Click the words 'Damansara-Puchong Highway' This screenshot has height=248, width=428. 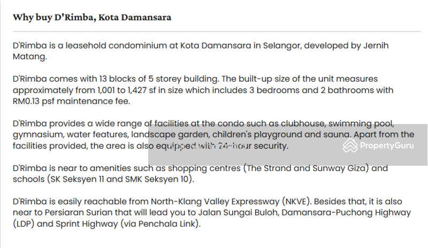(x=346, y=213)
